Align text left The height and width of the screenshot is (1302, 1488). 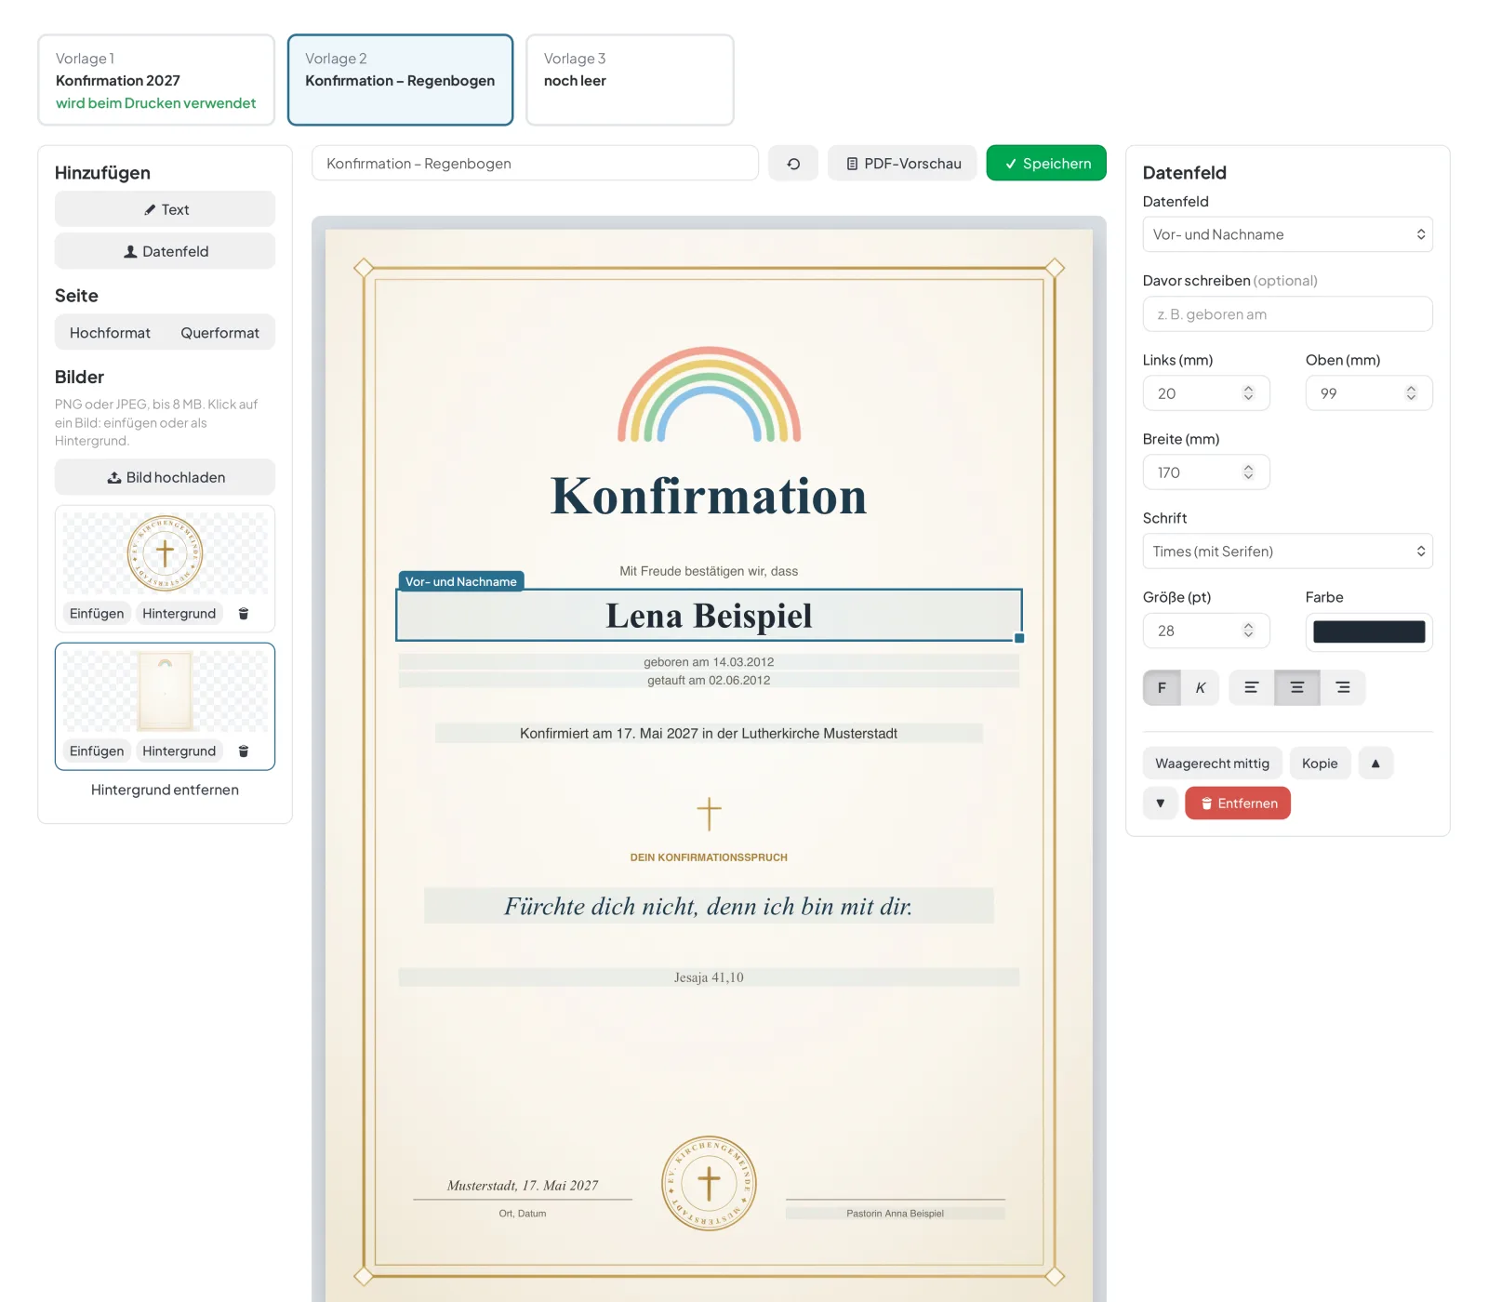point(1252,688)
